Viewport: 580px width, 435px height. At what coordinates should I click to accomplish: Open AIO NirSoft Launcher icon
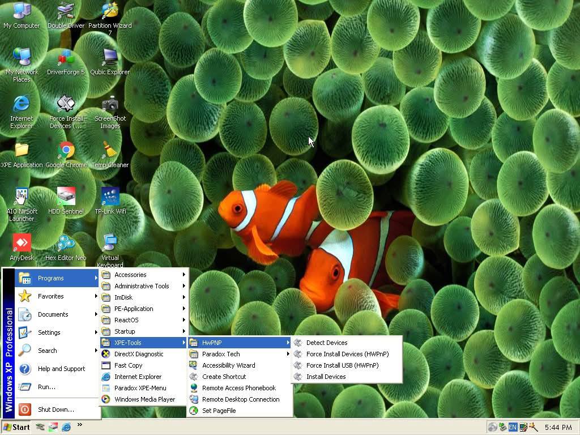[x=22, y=204]
